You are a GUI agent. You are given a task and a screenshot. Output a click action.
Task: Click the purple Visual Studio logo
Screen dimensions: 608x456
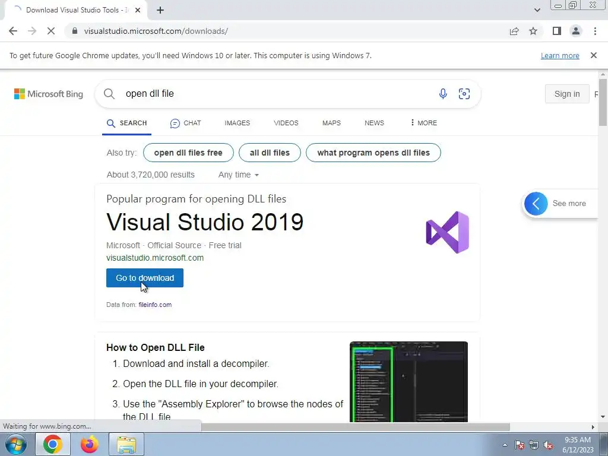[x=448, y=232]
